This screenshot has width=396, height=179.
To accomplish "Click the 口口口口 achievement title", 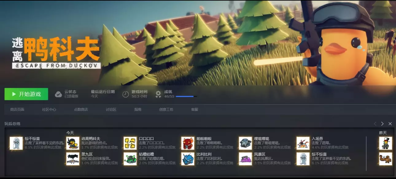I will coord(146,139).
